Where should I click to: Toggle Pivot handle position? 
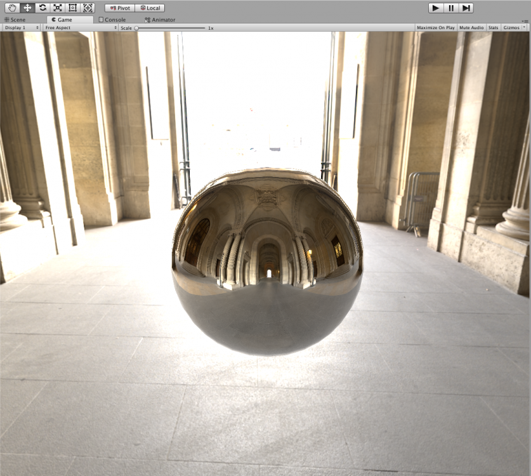tap(119, 8)
